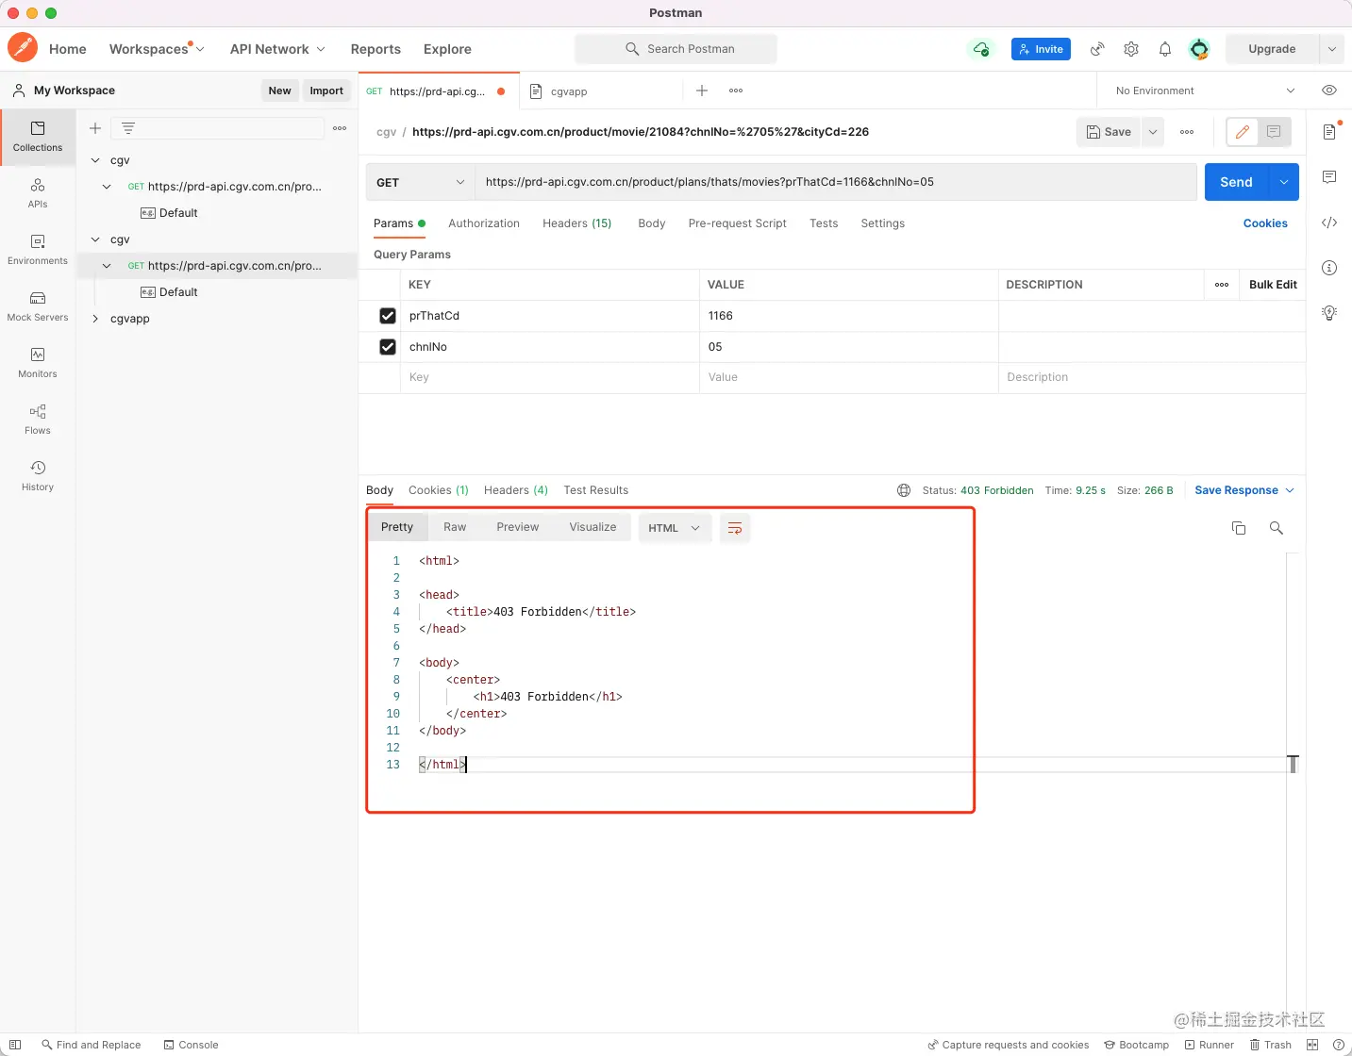The image size is (1352, 1056).
Task: Click the user avatar icon
Action: 1199,49
